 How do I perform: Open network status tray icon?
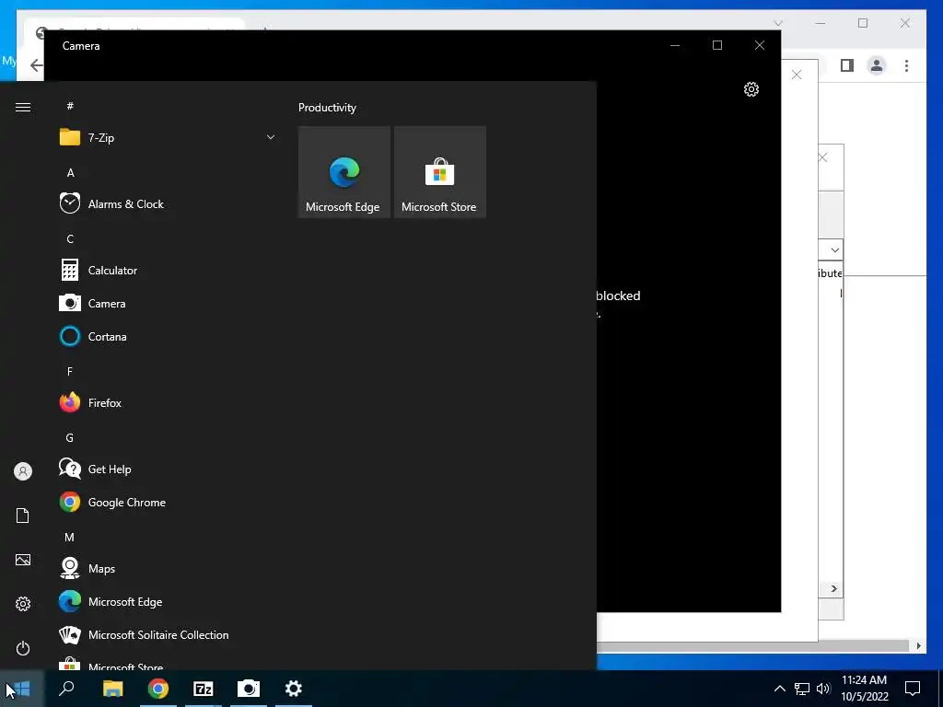click(x=802, y=689)
